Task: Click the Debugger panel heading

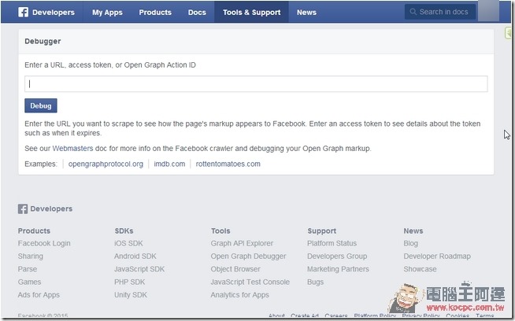Action: (x=43, y=42)
